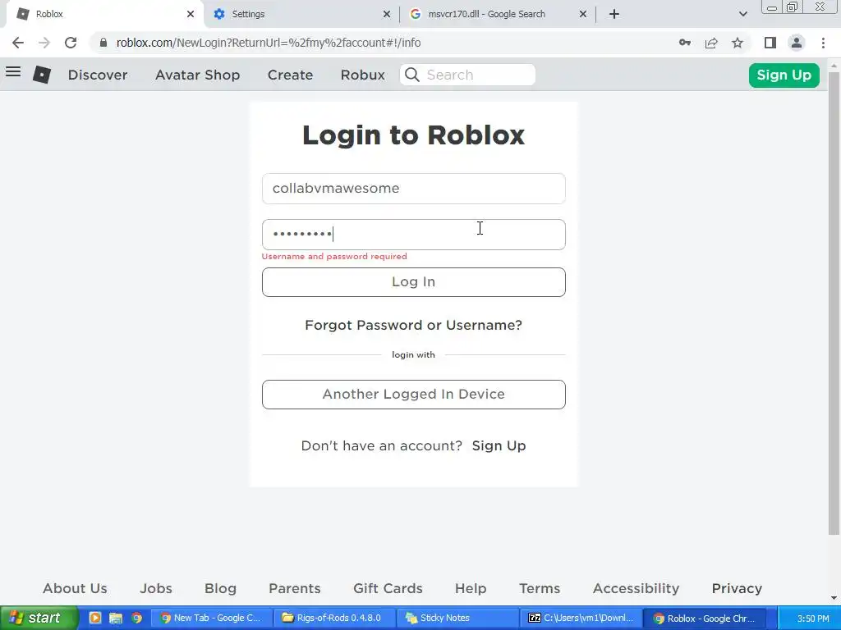Screen dimensions: 841x630
Task: Focus the password input field
Action: 414,235
